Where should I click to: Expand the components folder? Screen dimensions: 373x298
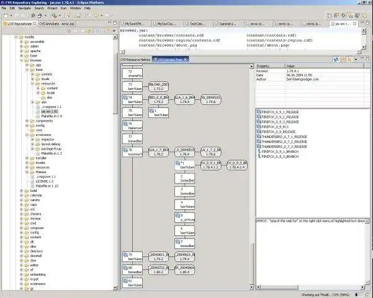(x=27, y=121)
